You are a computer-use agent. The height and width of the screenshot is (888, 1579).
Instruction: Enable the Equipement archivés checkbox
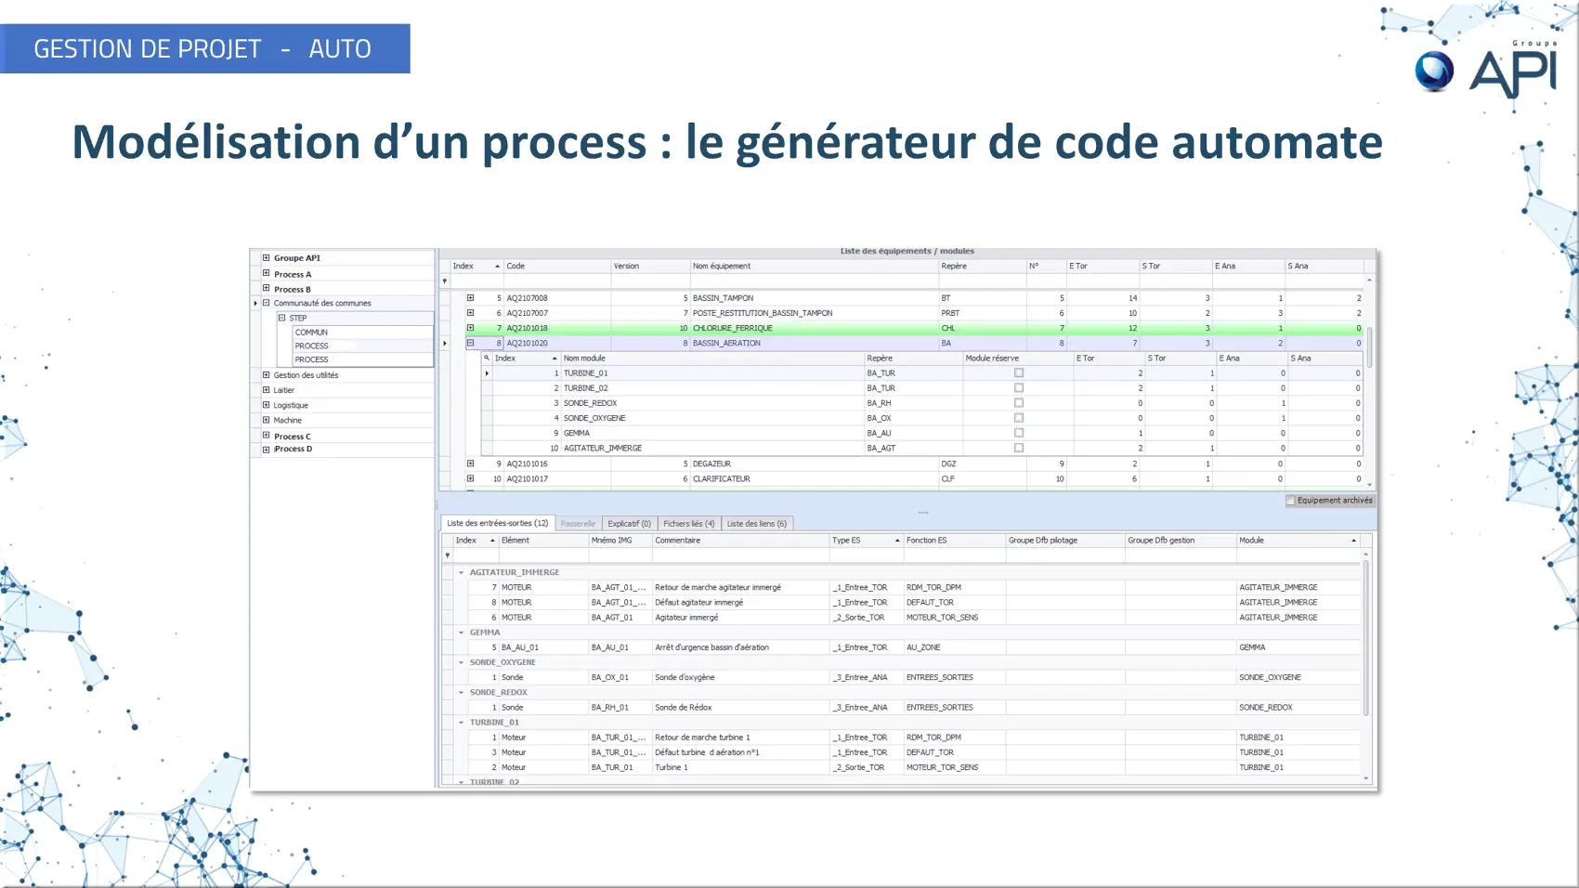click(1290, 501)
